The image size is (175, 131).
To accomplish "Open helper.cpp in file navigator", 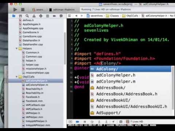I will tap(32, 65).
